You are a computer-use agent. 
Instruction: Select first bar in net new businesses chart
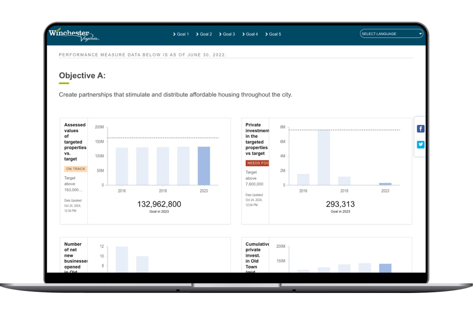122,259
